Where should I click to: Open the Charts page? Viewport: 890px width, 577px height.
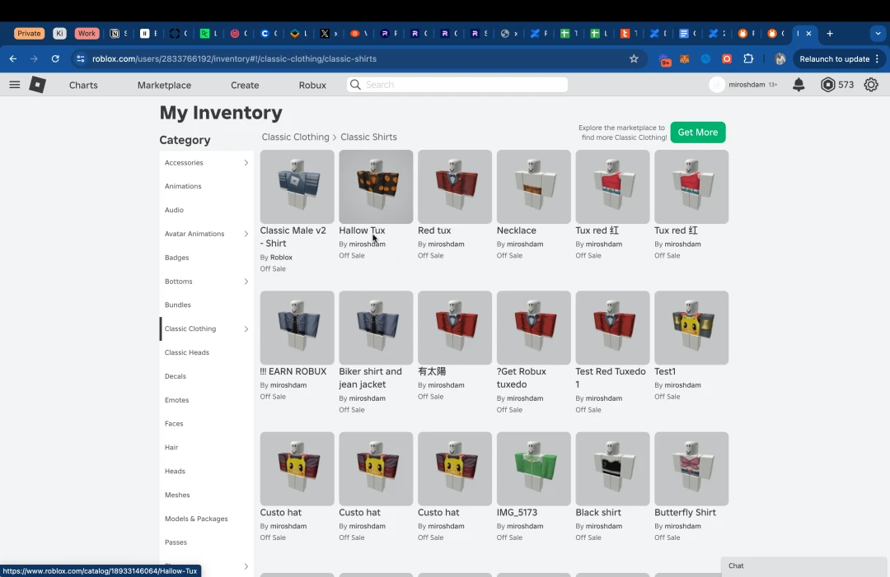pos(83,85)
